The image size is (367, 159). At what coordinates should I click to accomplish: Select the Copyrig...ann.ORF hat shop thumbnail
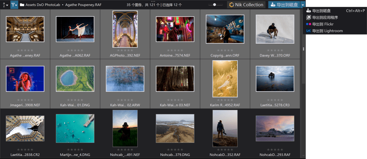tap(225, 29)
